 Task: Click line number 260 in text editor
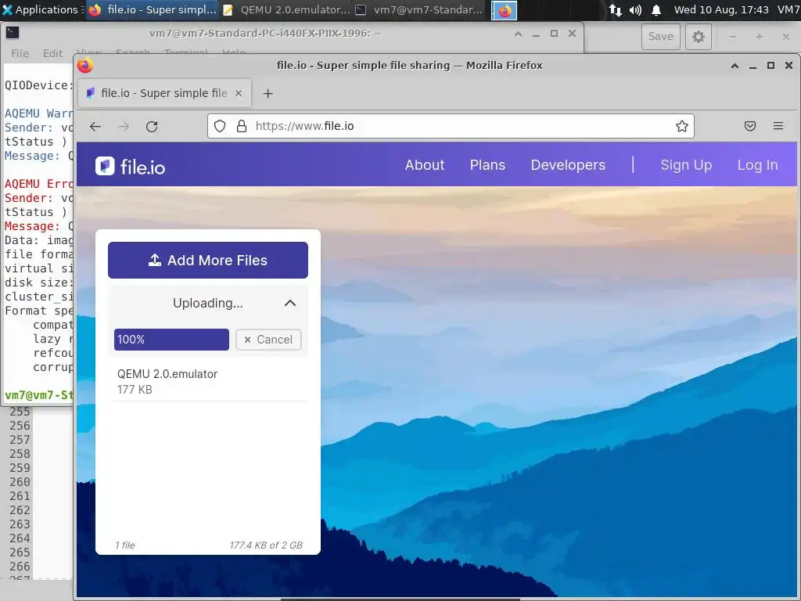point(20,482)
